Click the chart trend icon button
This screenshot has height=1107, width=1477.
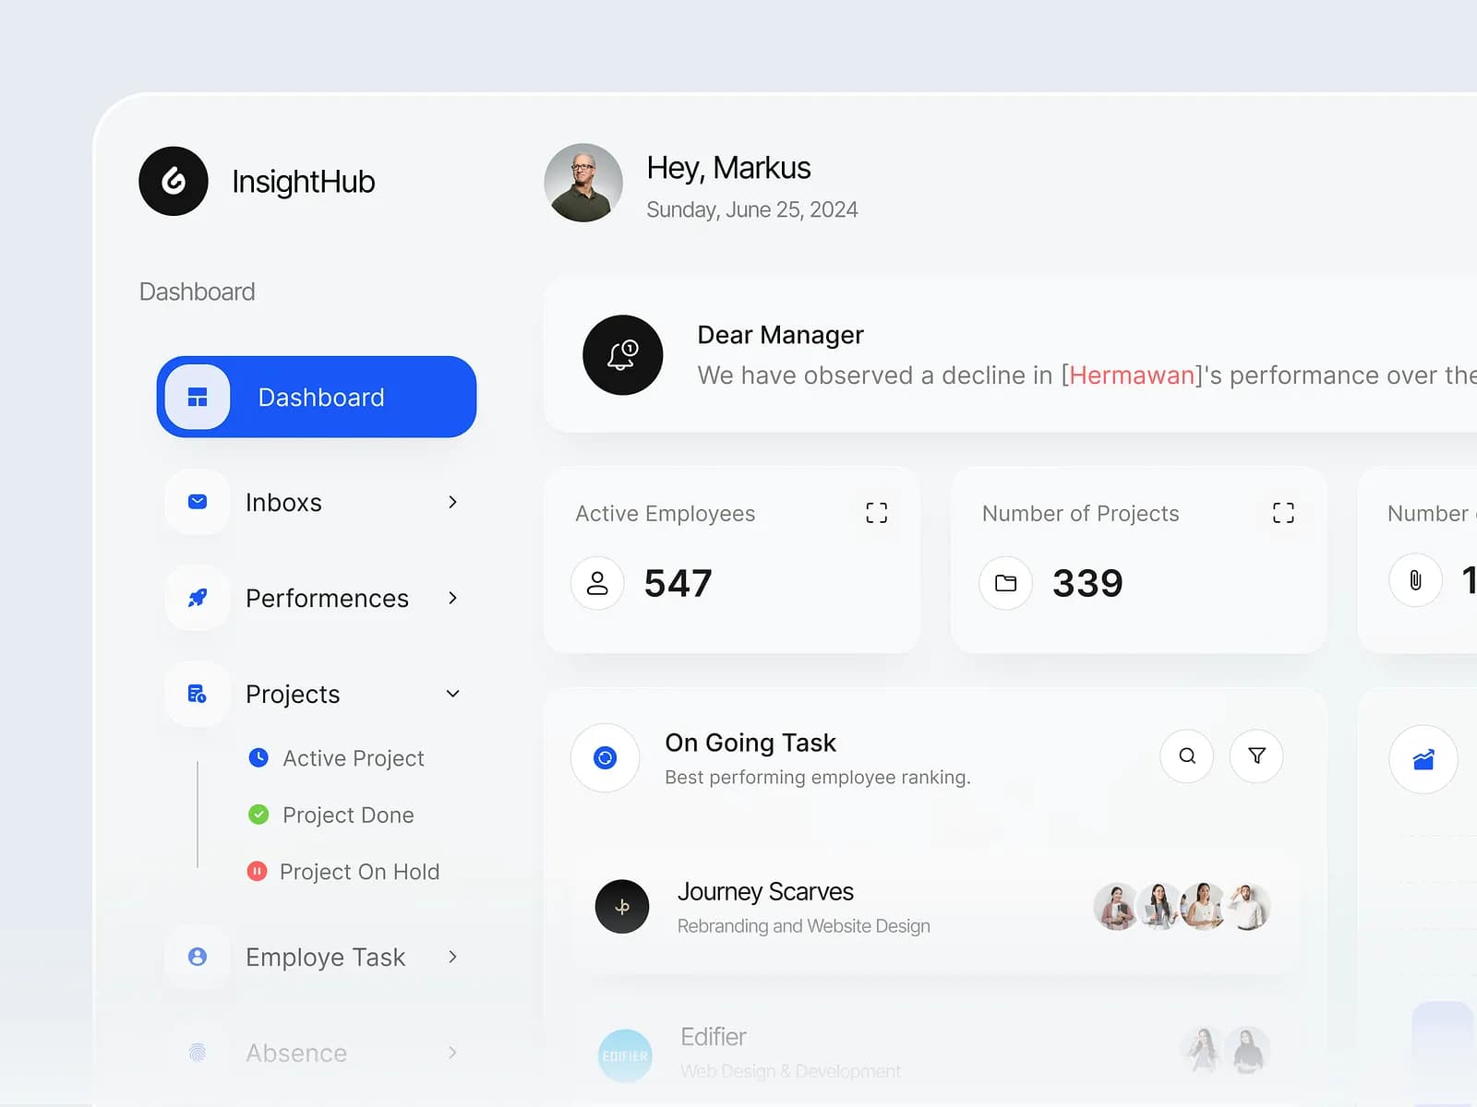tap(1423, 759)
